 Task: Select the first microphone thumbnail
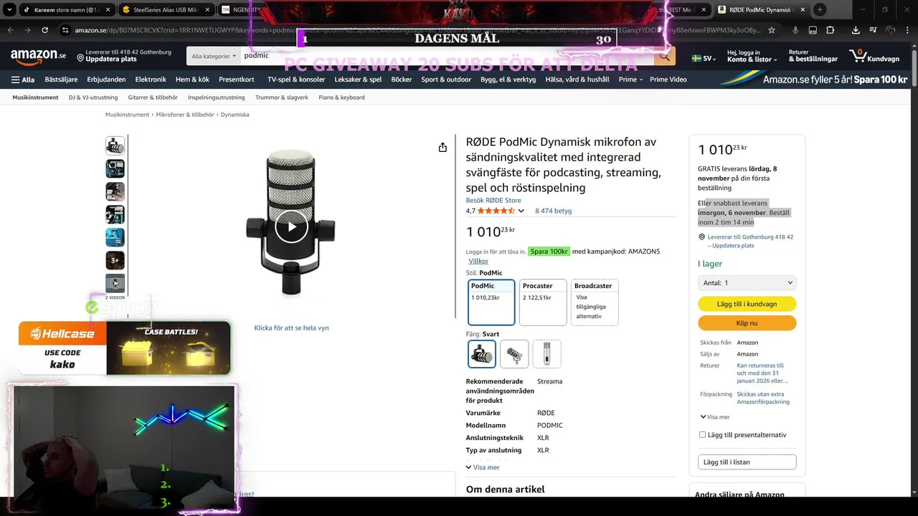pos(115,145)
